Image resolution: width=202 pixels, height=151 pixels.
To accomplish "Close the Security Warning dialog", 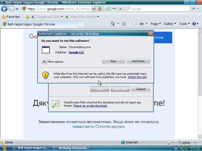I will pos(150,33).
